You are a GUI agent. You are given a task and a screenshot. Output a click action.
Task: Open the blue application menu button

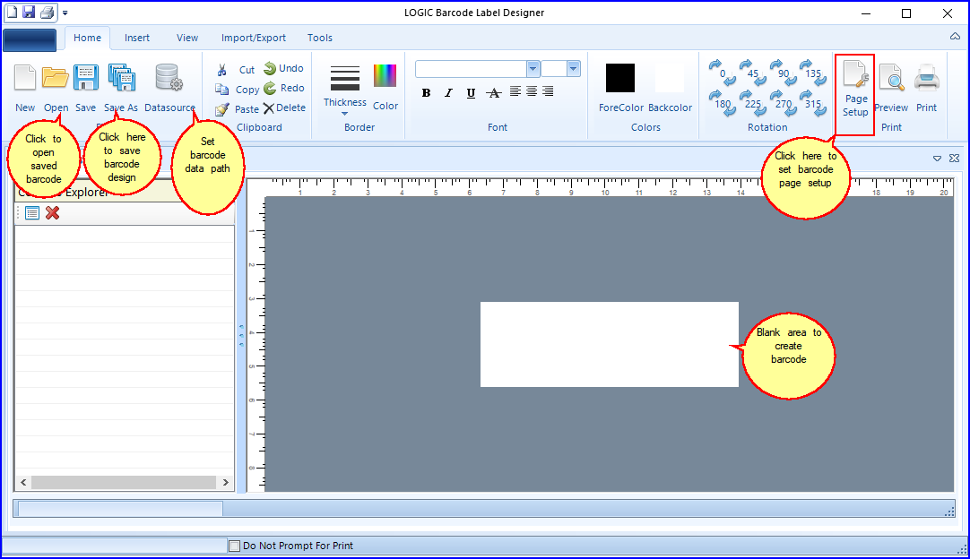click(x=30, y=39)
